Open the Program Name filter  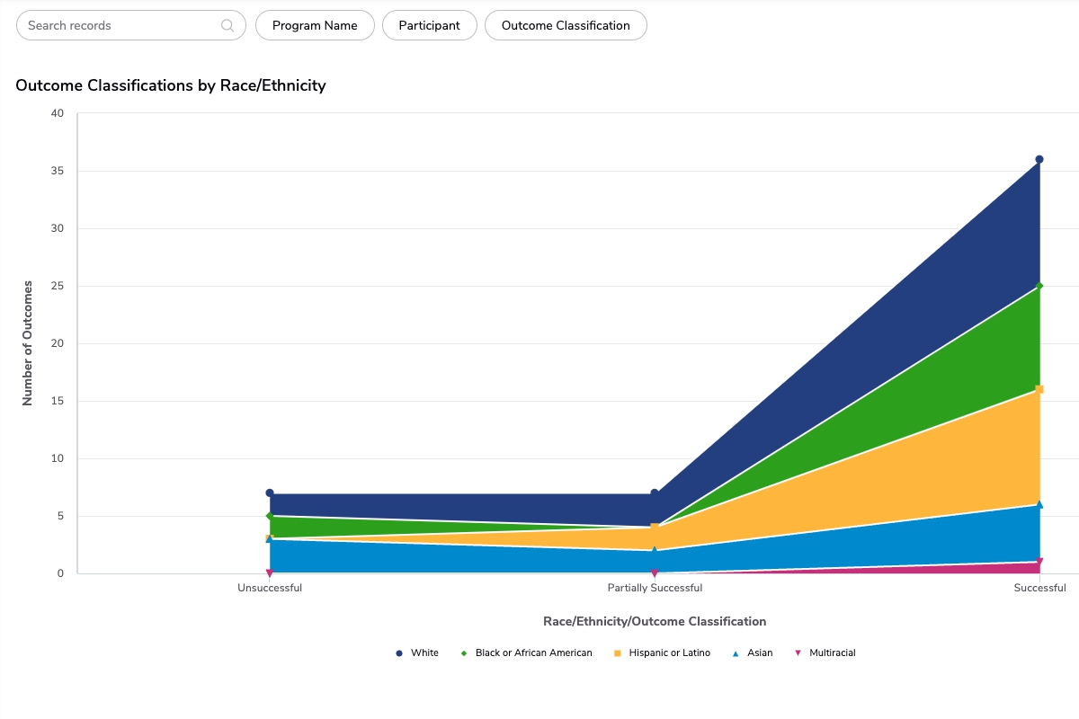tap(315, 25)
